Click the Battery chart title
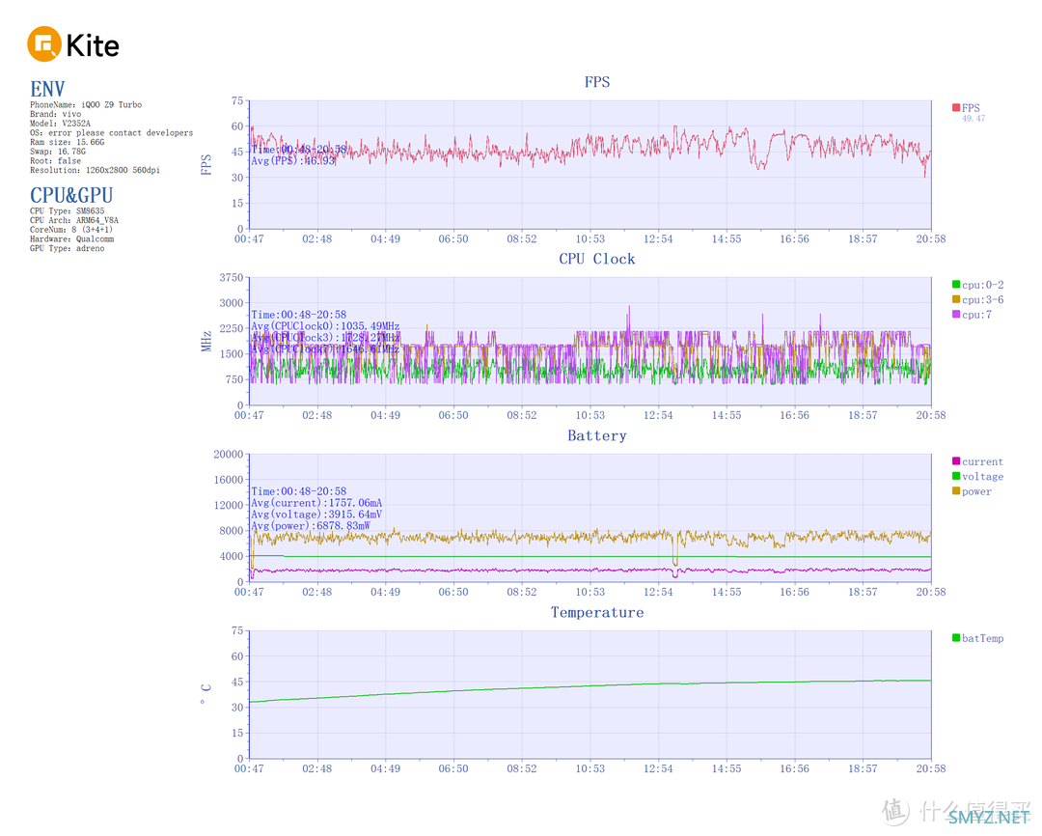Screen dimensions: 1042x836 pyautogui.click(x=597, y=435)
